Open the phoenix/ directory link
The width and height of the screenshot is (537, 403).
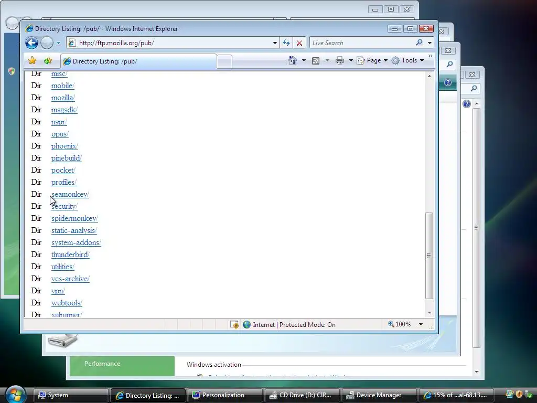(x=65, y=146)
